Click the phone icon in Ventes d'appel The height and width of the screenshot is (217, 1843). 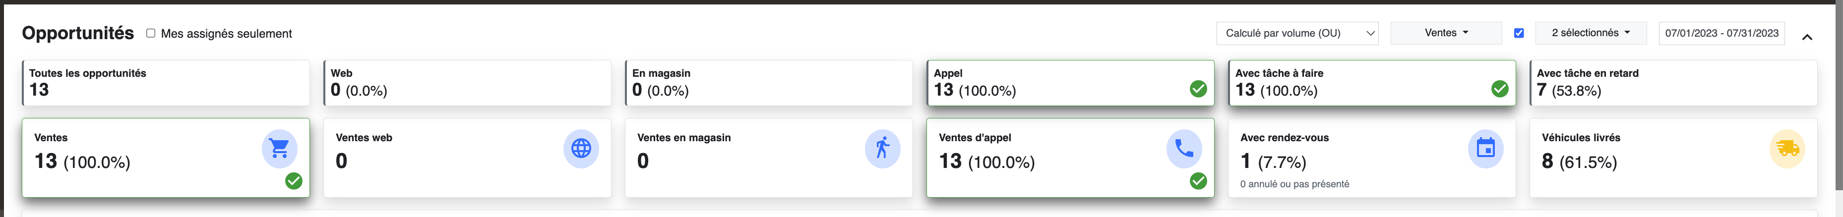(1184, 149)
